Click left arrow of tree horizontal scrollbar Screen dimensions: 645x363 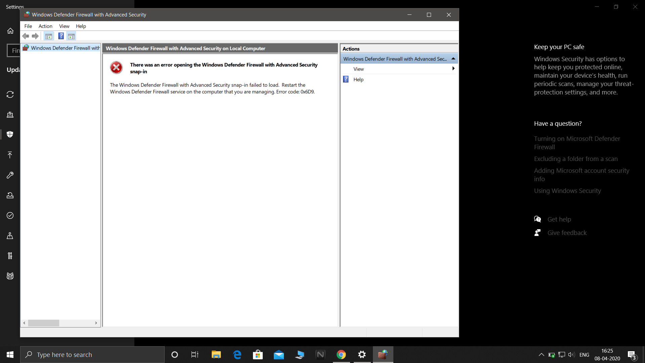point(24,323)
